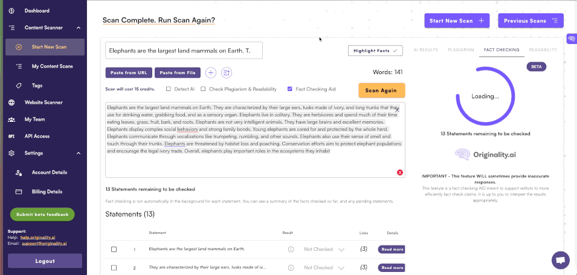The width and height of the screenshot is (577, 275).
Task: Enable the Detect AI checkbox
Action: (169, 89)
